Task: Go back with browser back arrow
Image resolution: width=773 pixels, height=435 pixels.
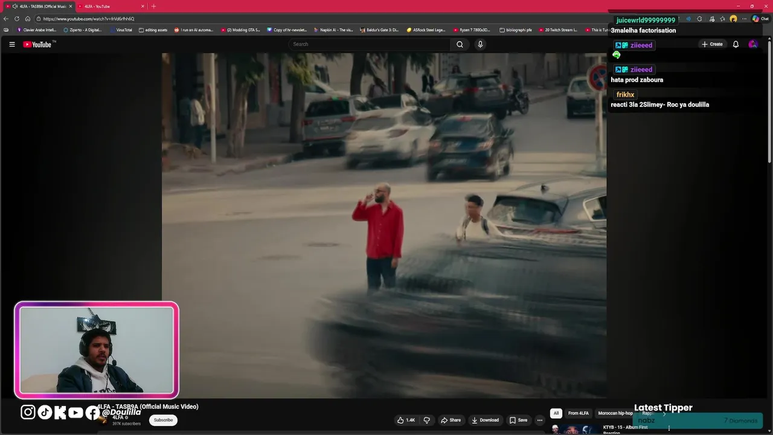Action: [6, 19]
